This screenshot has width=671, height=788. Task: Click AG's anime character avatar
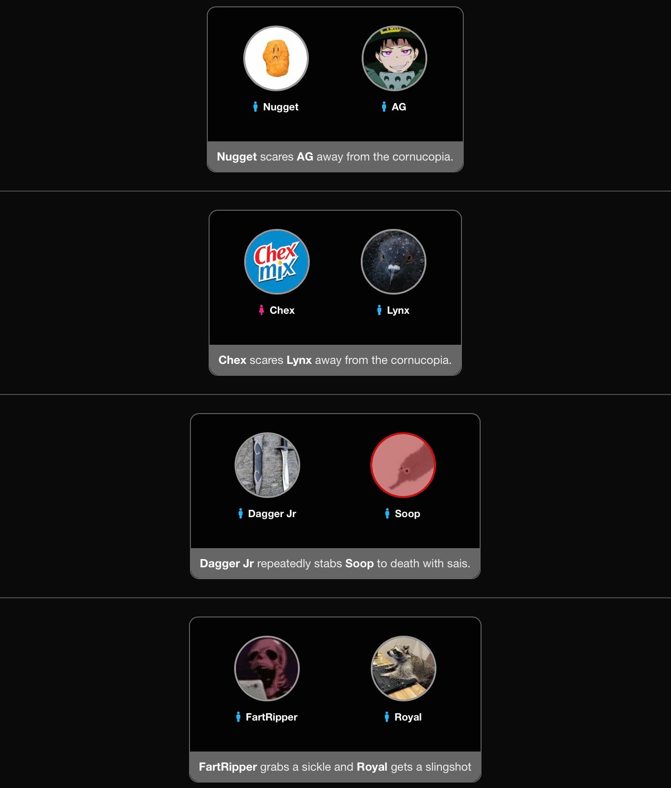click(x=394, y=58)
